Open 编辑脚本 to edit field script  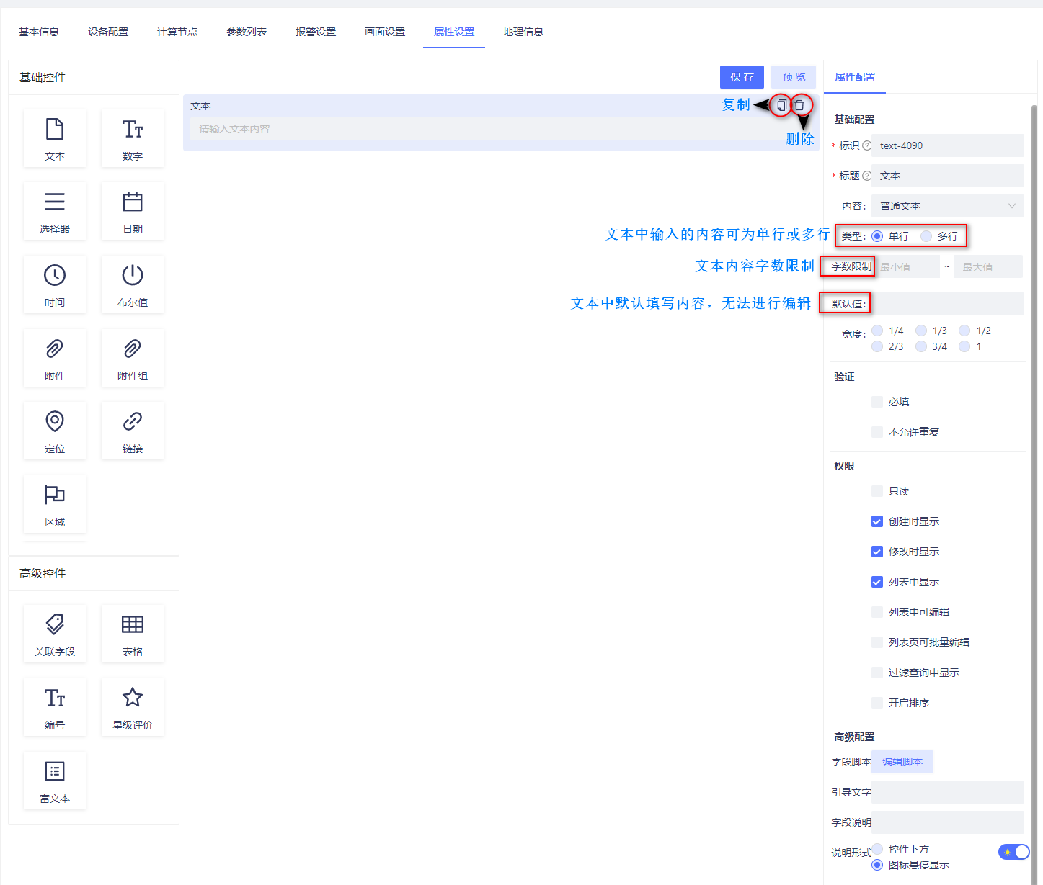coord(902,761)
